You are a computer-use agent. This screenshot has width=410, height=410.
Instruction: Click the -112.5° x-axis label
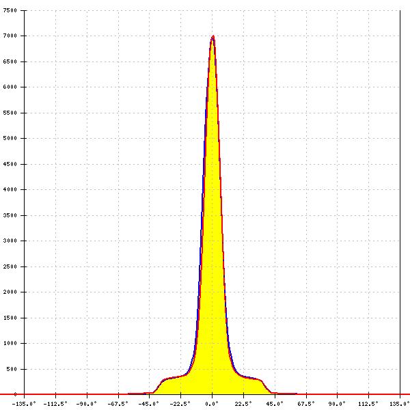point(55,404)
